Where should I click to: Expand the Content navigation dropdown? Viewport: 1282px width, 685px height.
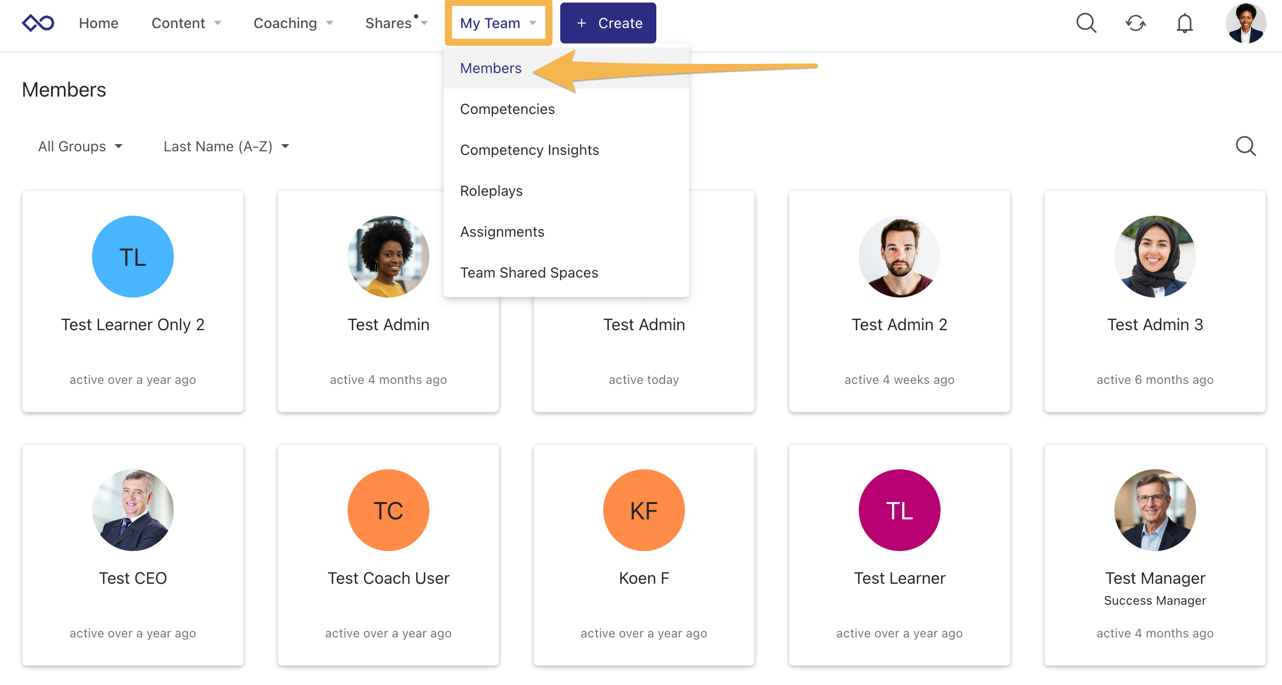tap(186, 23)
